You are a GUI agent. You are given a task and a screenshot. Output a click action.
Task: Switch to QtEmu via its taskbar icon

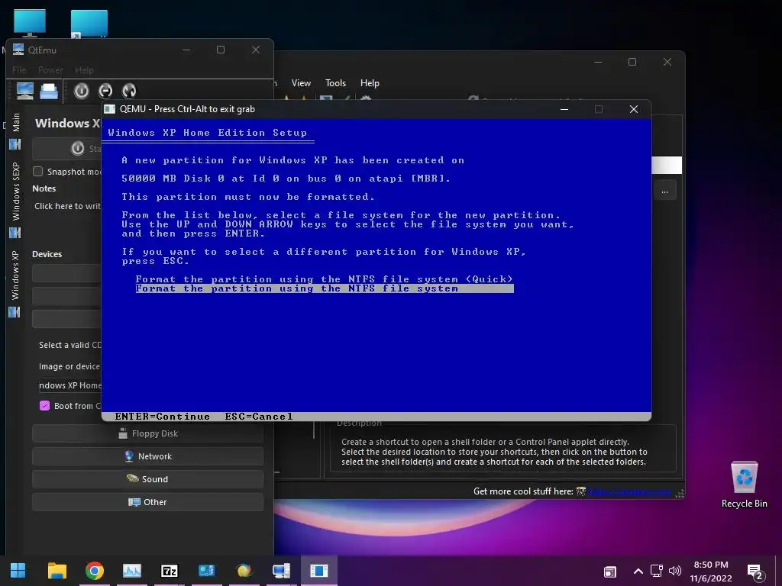coord(281,571)
